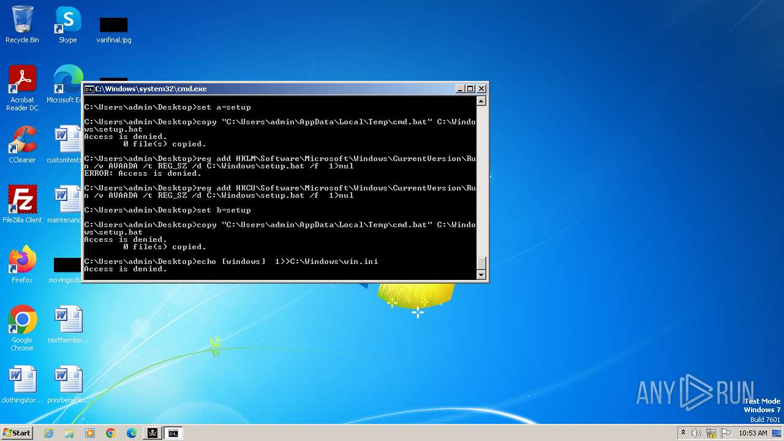This screenshot has height=441, width=784.
Task: Launch Skype from the desktop shortcut
Action: pos(68,24)
